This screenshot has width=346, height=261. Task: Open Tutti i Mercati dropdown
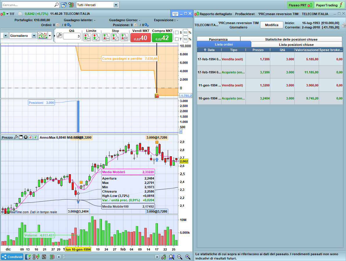[x=116, y=5]
